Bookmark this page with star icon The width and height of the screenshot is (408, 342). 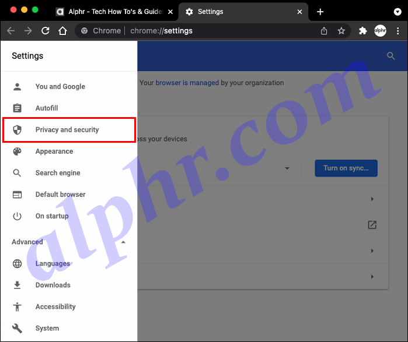[x=341, y=31]
